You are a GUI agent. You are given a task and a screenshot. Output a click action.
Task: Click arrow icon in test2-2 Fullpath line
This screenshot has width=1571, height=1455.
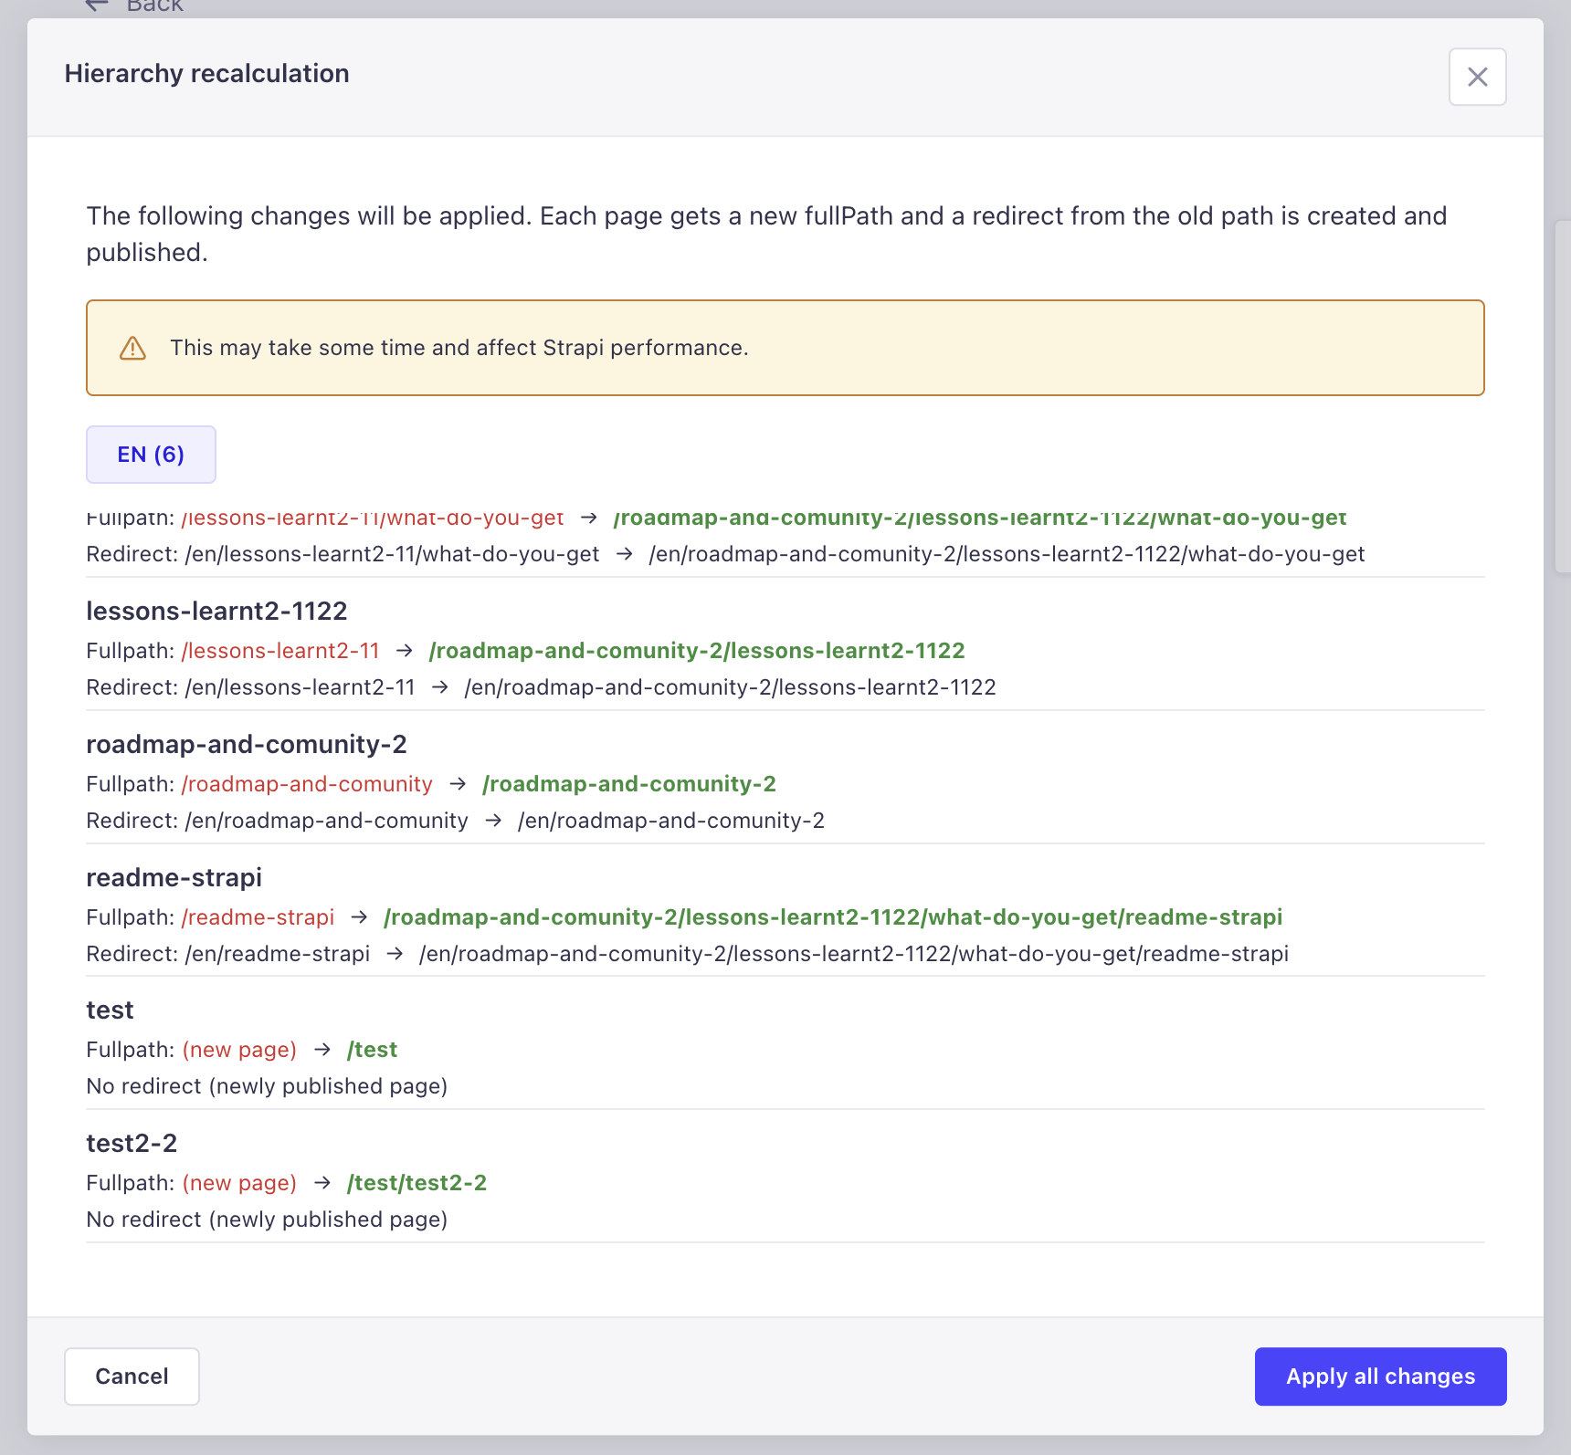[322, 1183]
